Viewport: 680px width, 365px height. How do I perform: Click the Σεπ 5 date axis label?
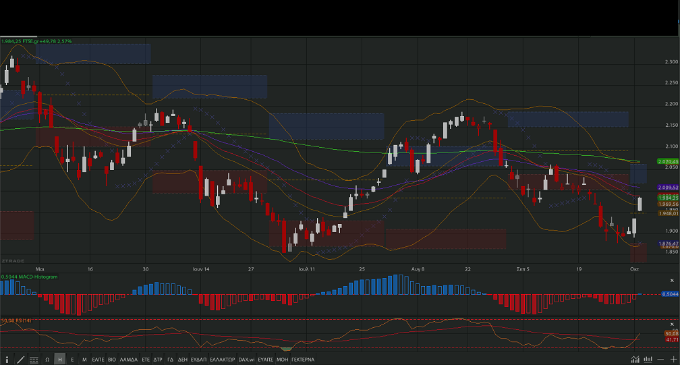pyautogui.click(x=523, y=269)
